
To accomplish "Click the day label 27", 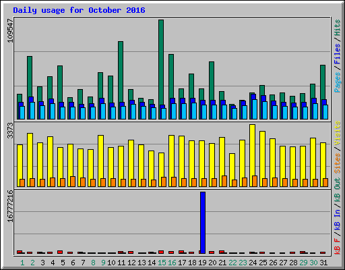I will [283, 263].
